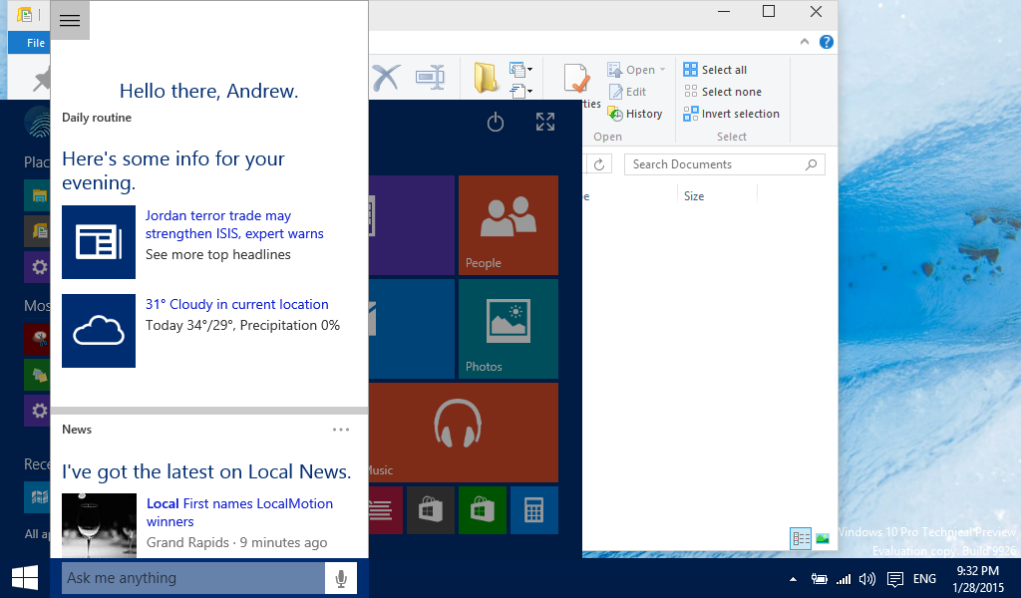Screen dimensions: 1021x598
Task: Click History in Open group
Action: 635,114
